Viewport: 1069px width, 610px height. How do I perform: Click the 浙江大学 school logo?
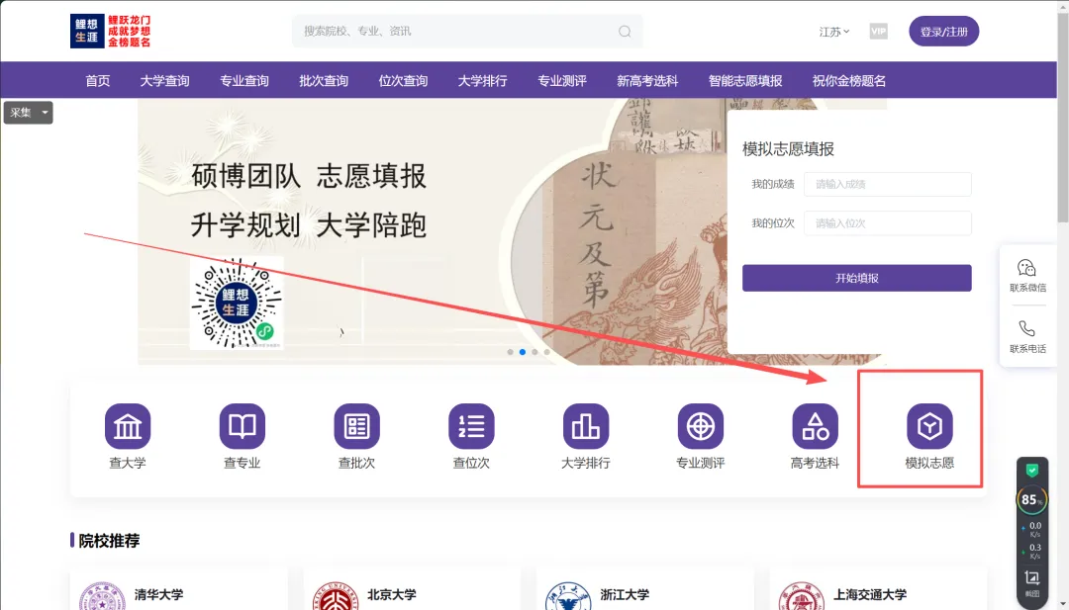tap(568, 597)
